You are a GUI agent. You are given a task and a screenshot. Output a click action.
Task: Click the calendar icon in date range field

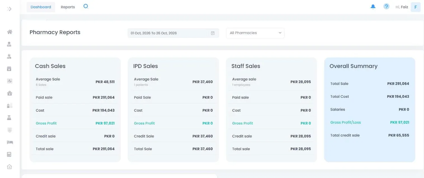[213, 33]
